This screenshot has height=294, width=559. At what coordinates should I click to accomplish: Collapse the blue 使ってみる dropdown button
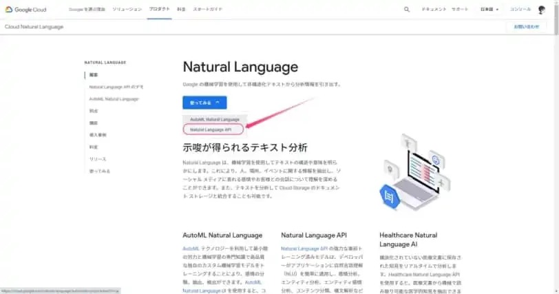click(x=204, y=103)
